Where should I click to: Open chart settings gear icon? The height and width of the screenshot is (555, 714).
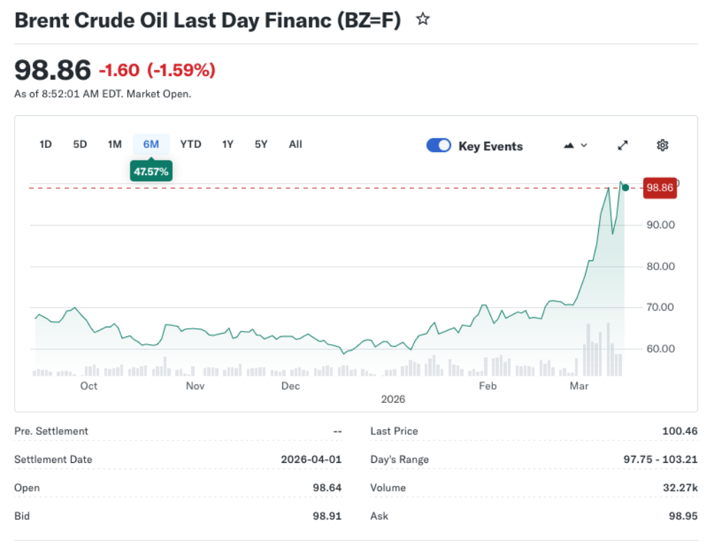662,145
